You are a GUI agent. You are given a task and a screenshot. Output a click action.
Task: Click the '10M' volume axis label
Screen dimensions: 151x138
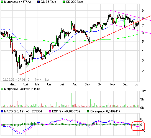point(143,91)
